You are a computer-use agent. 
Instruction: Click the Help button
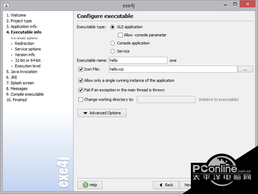pos(90,185)
